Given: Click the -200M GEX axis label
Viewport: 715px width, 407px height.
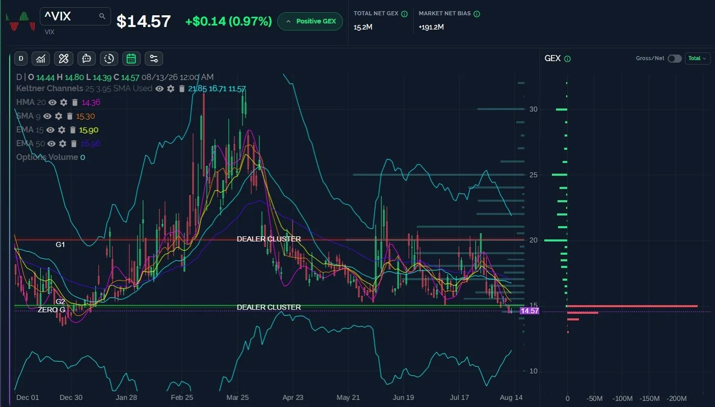Looking at the screenshot, I should (x=677, y=398).
